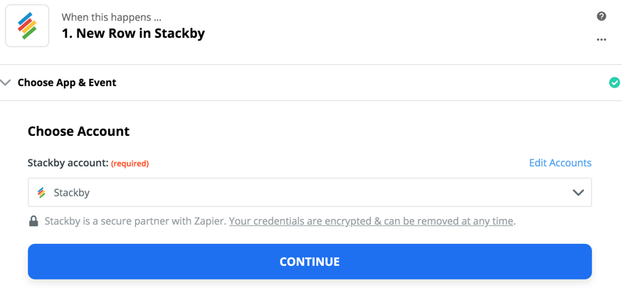Click the padlock security icon
The image size is (622, 288).
pos(33,221)
